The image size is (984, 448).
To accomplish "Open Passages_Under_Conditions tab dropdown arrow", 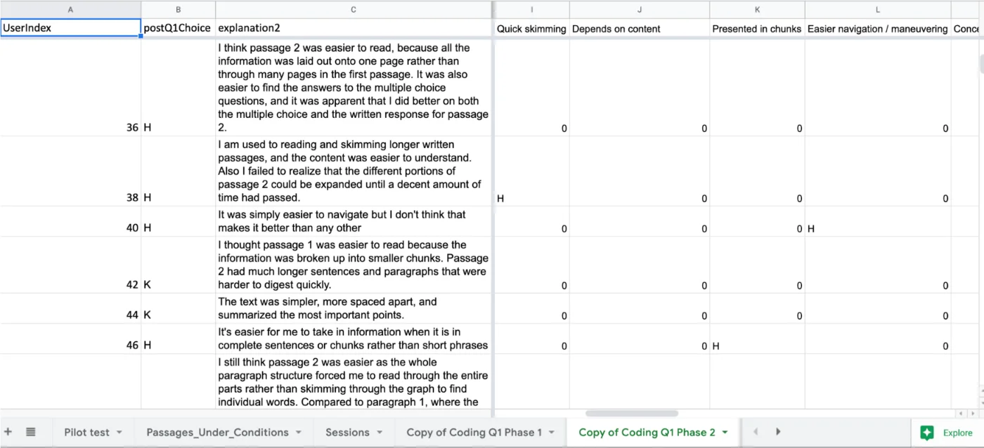I will coord(299,433).
